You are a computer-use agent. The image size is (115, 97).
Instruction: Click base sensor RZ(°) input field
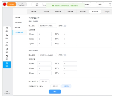tap(70, 44)
